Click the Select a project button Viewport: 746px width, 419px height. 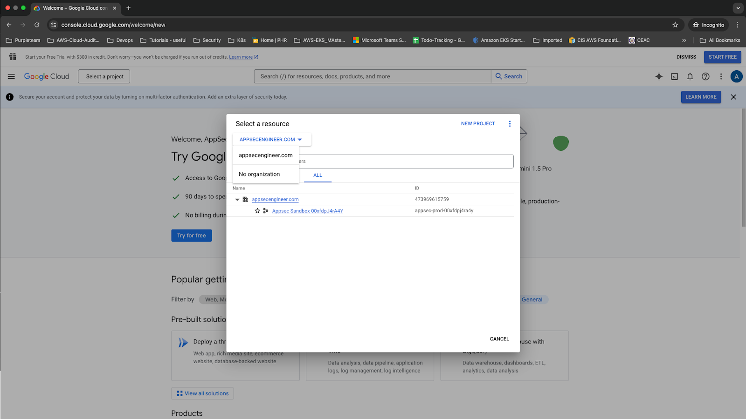click(x=104, y=76)
